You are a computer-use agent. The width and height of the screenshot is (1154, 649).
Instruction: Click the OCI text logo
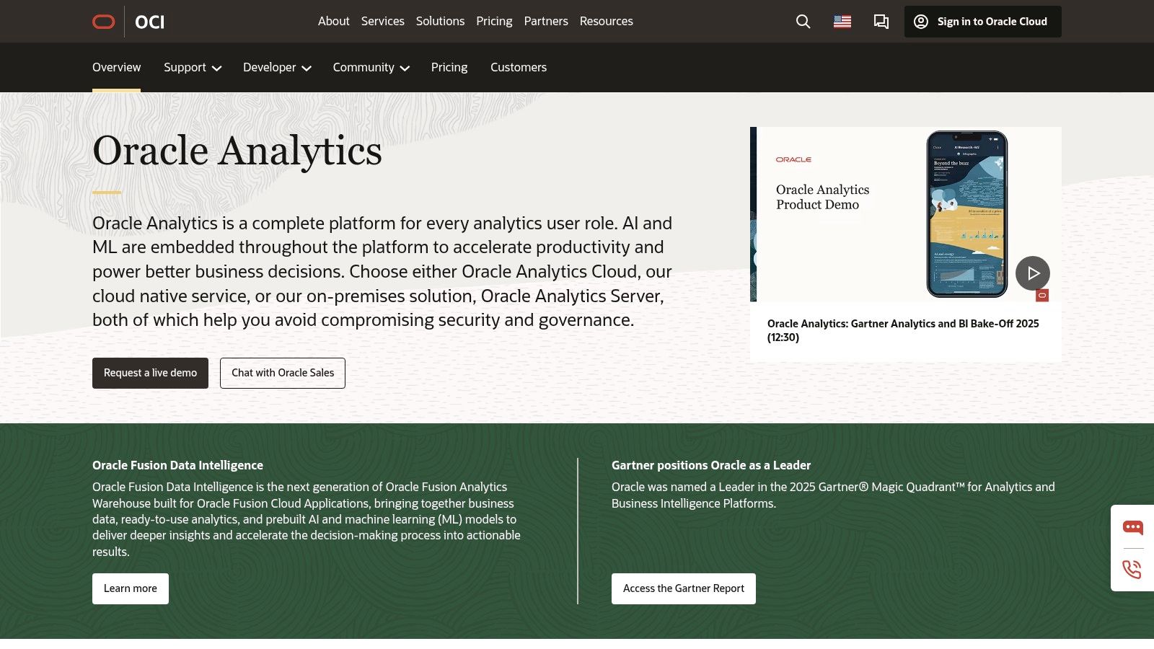pyautogui.click(x=149, y=22)
